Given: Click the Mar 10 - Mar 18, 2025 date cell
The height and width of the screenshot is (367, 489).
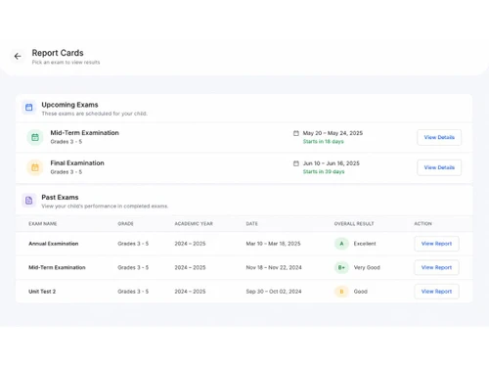Looking at the screenshot, I should point(273,244).
